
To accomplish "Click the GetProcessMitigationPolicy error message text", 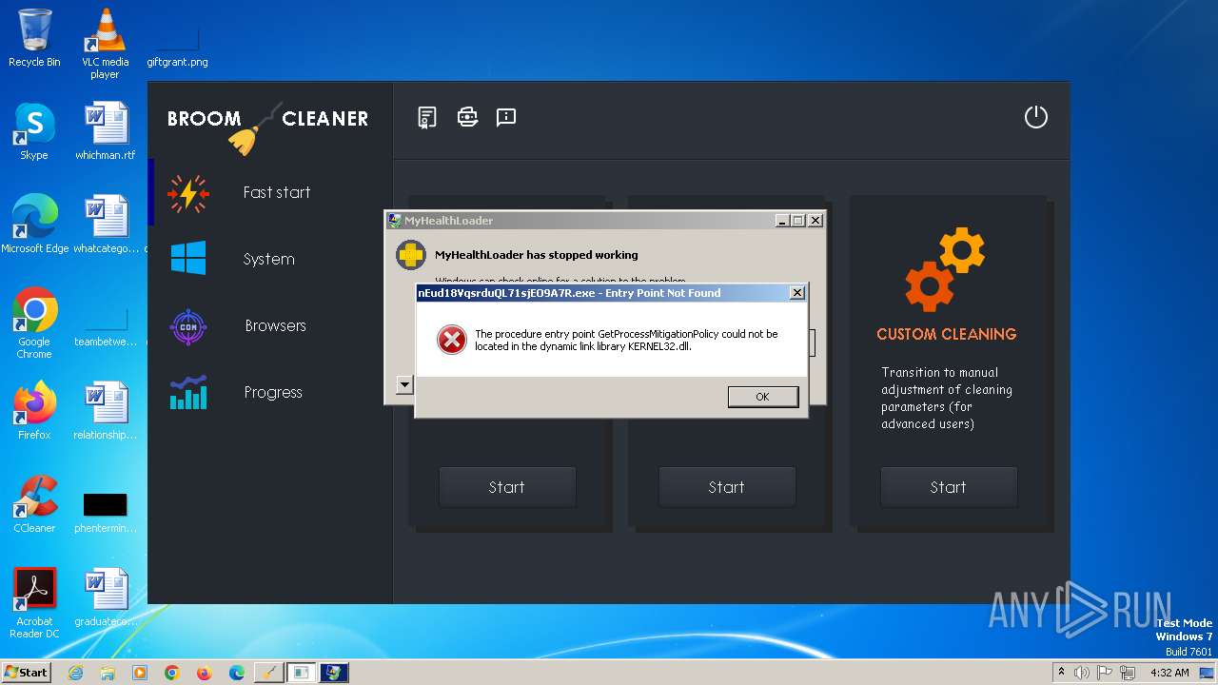I will point(626,341).
